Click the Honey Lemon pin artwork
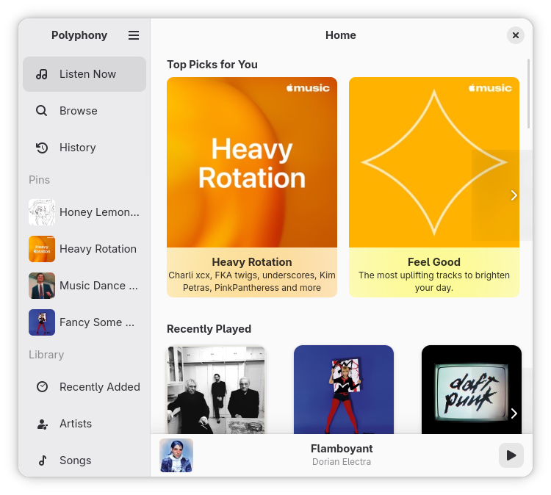Viewport: 551px width, 495px height. [42, 212]
